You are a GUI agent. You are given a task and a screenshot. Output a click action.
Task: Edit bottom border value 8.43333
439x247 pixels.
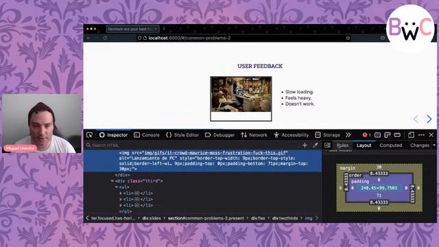tap(379, 202)
